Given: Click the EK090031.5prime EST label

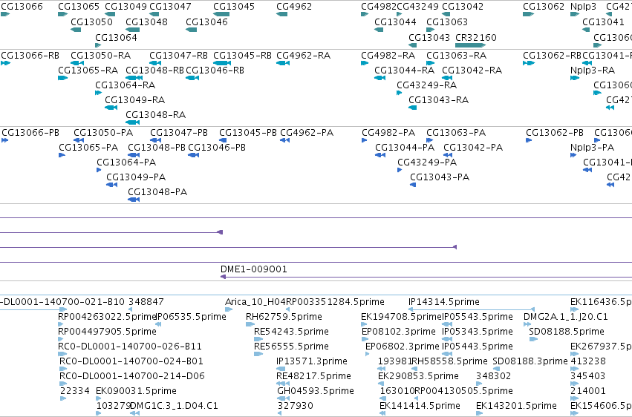Looking at the screenshot, I should pos(136,391).
